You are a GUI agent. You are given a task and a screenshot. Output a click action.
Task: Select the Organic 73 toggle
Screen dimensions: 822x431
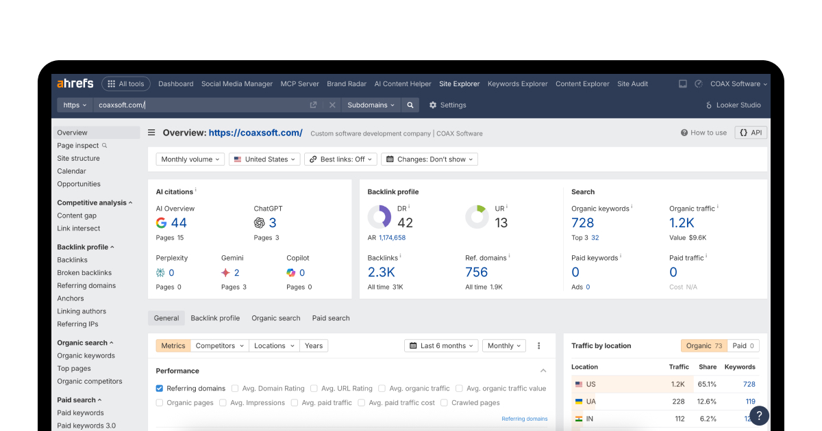[704, 345]
